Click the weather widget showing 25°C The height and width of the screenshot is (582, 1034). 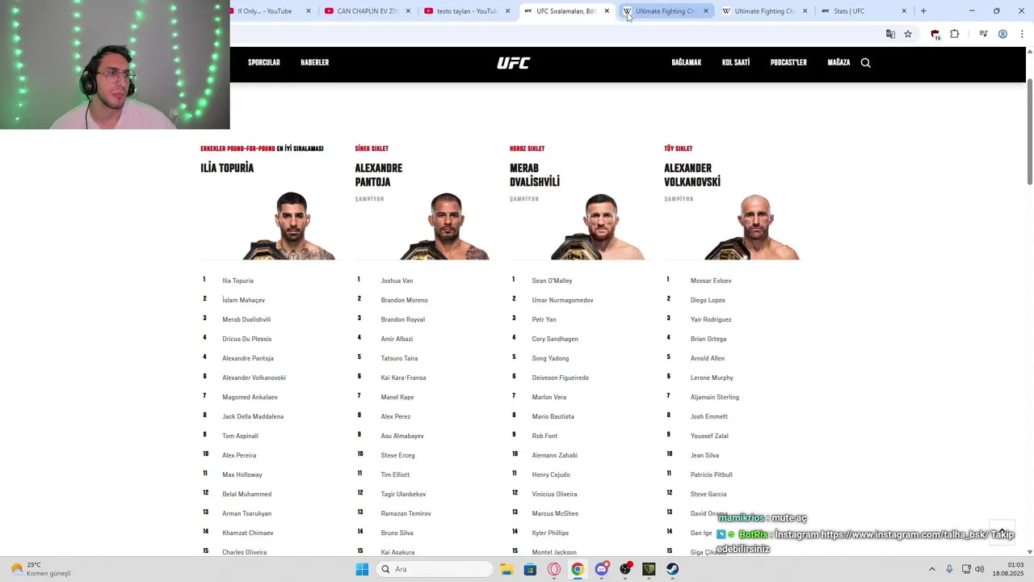point(40,569)
